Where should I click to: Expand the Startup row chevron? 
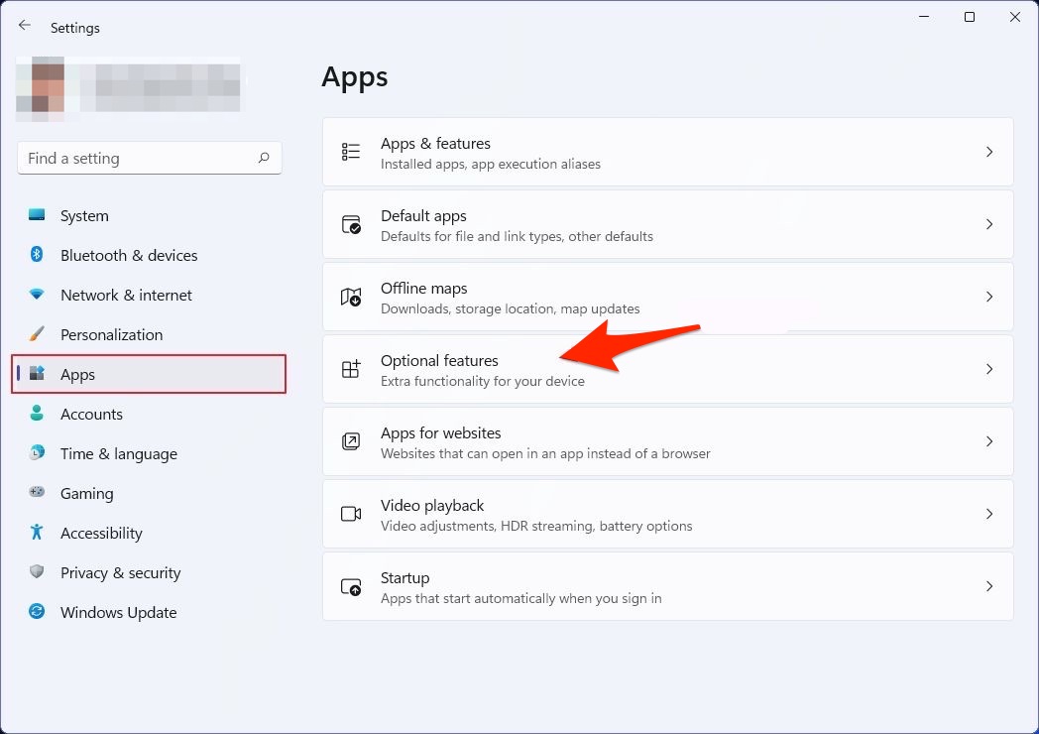click(988, 586)
